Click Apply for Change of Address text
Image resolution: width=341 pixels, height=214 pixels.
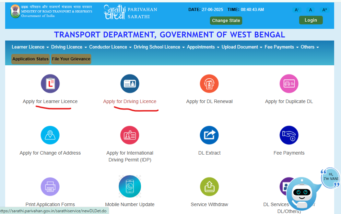click(x=50, y=153)
